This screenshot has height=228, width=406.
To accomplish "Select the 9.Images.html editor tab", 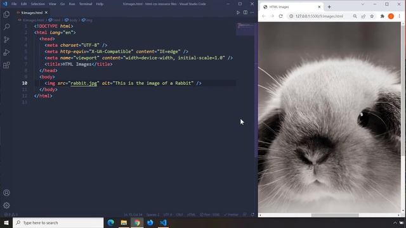I will pyautogui.click(x=32, y=13).
